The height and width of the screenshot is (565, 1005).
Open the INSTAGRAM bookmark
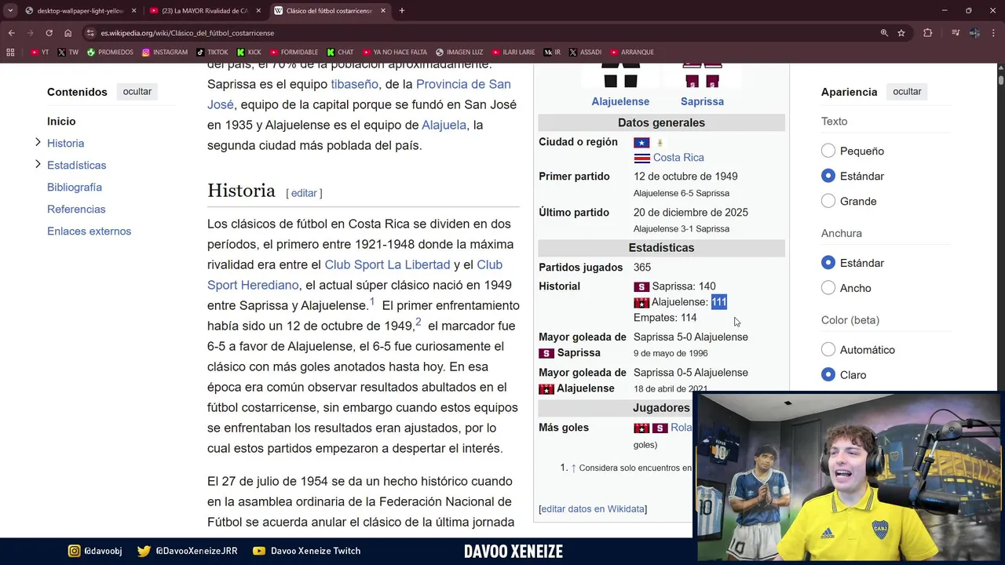[165, 52]
